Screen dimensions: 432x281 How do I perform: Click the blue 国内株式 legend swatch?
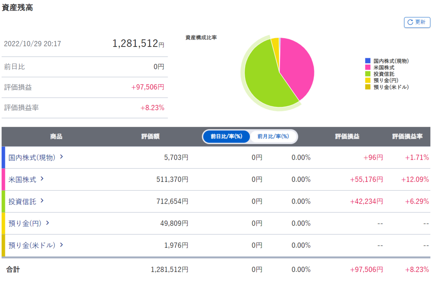tap(368, 61)
